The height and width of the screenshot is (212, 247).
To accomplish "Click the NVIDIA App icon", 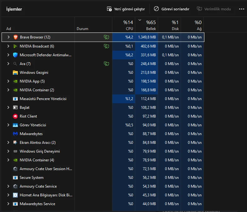I will coord(15,81).
